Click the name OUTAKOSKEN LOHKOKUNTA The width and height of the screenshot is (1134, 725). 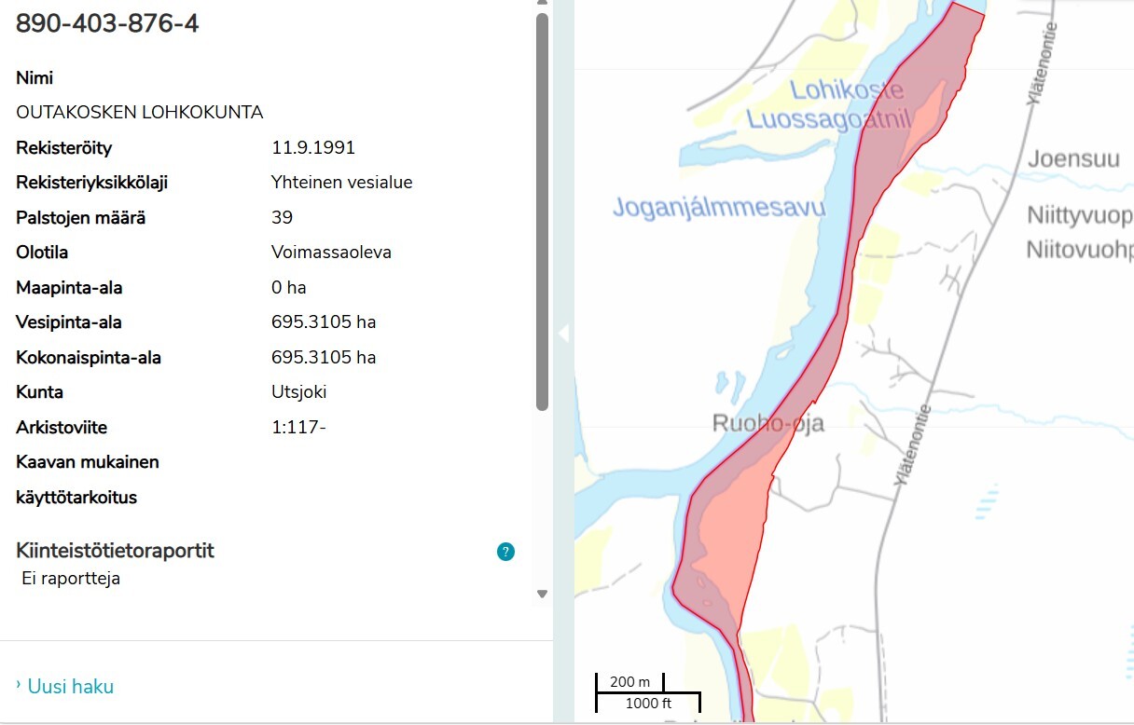tap(140, 112)
